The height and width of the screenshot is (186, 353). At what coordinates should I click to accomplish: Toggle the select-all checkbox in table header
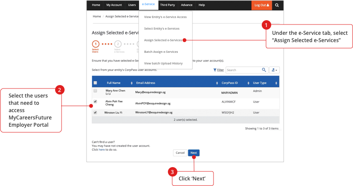click(95, 82)
